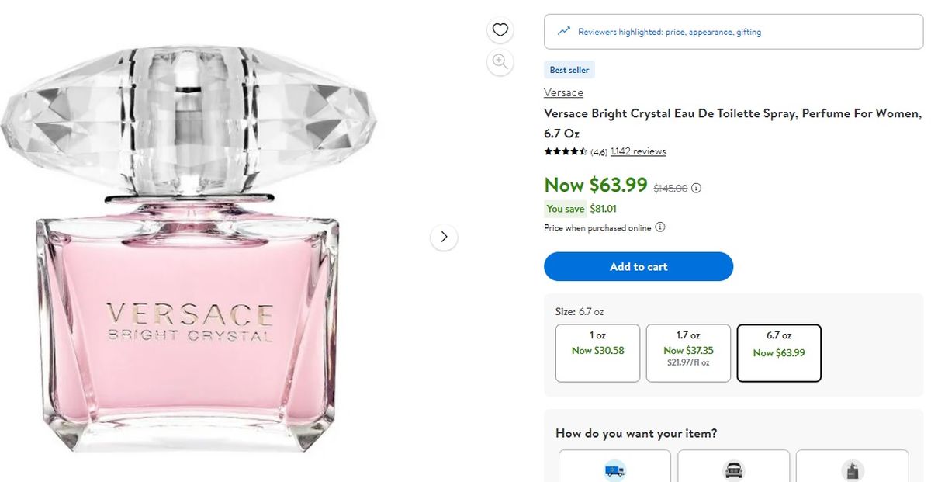Open info icon next to Price when purchased online
931x482 pixels.
pos(659,227)
